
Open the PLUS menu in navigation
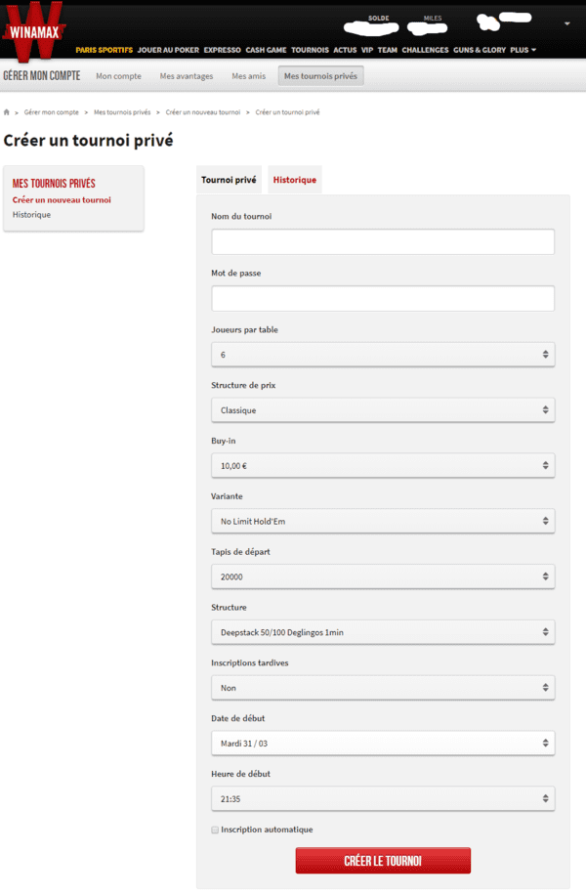coord(523,50)
